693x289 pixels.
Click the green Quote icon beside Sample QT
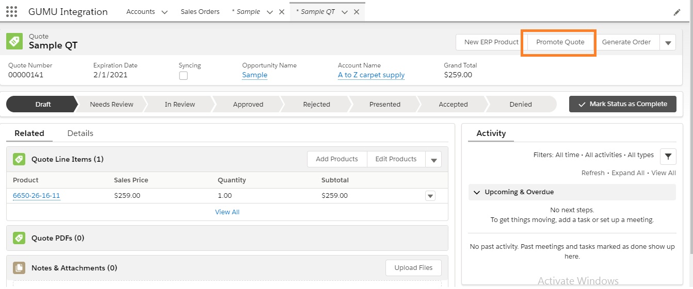pyautogui.click(x=14, y=41)
